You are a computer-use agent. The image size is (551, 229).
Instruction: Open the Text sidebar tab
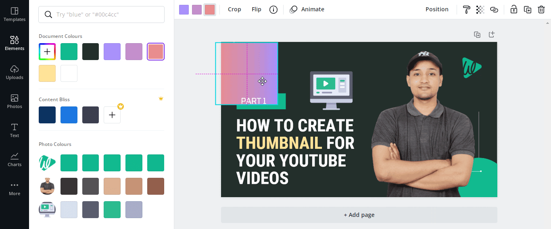coord(15,130)
